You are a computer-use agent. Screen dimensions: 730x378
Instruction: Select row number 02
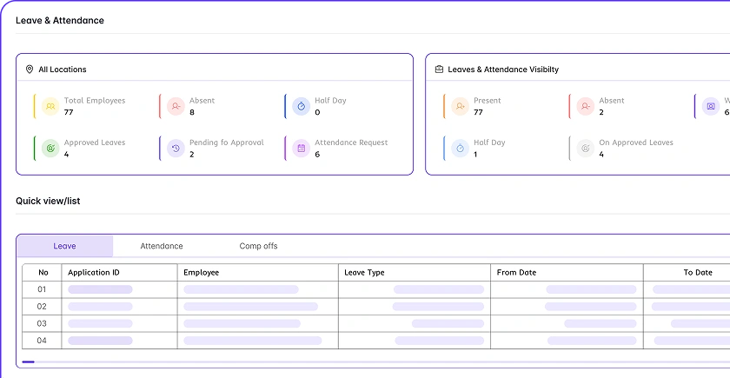(42, 306)
